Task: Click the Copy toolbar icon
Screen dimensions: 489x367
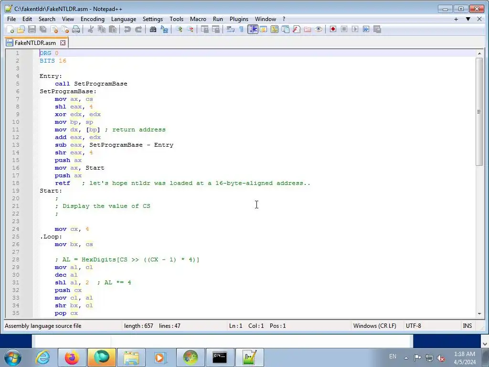Action: 102,29
